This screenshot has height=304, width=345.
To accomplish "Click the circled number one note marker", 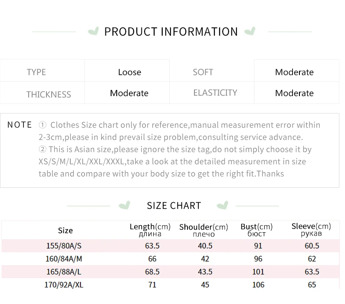I will tap(43, 125).
